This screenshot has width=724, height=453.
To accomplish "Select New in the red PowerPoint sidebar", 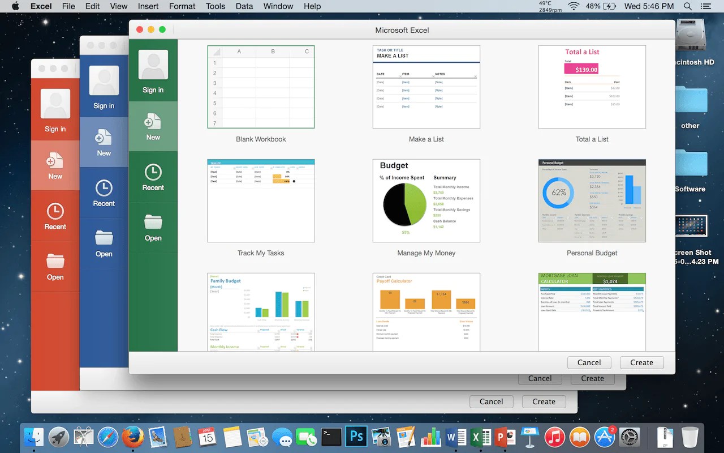I will point(55,166).
